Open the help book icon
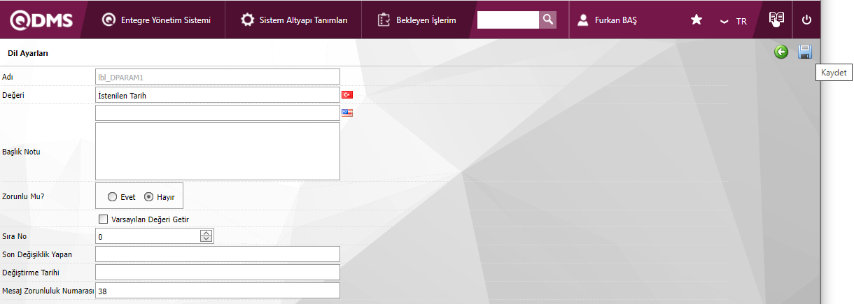Viewport: 854px width, 304px height. (x=776, y=20)
